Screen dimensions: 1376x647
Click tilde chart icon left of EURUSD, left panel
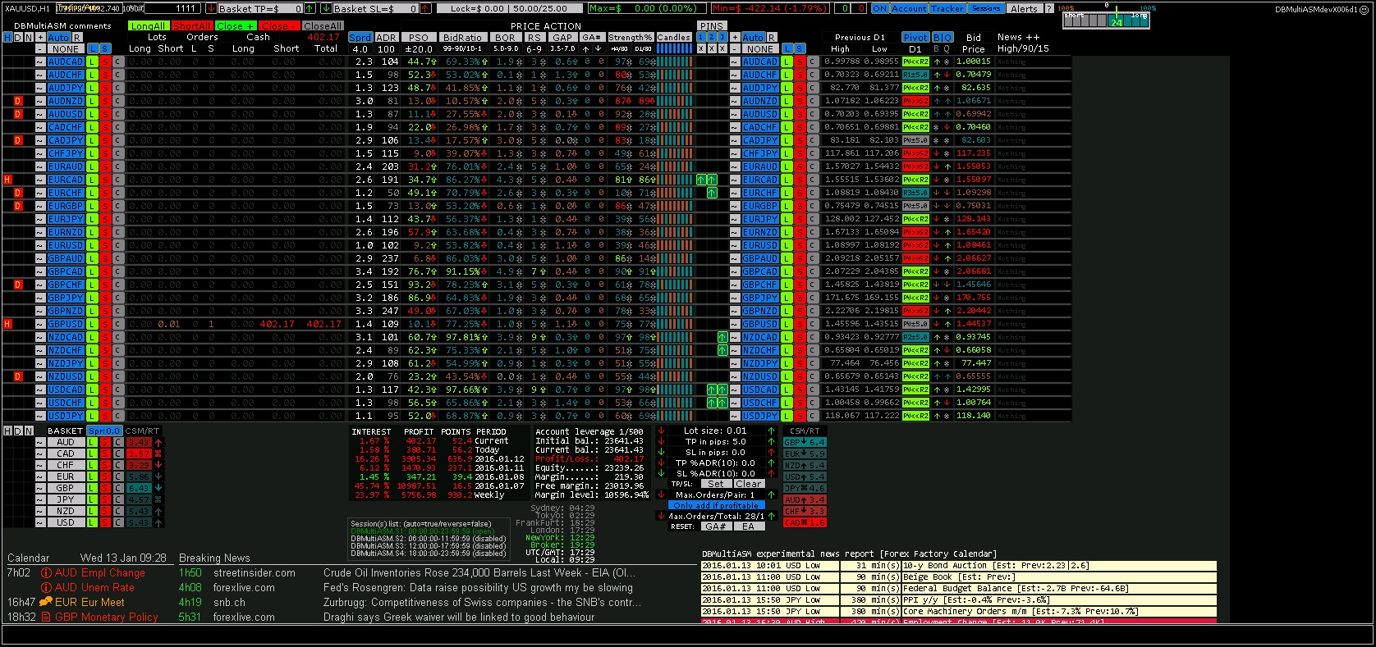point(39,245)
